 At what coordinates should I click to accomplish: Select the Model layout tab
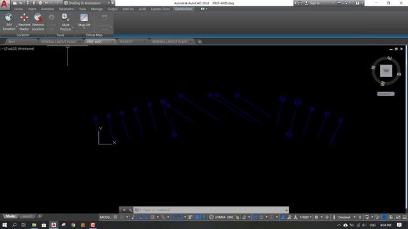coord(10,216)
